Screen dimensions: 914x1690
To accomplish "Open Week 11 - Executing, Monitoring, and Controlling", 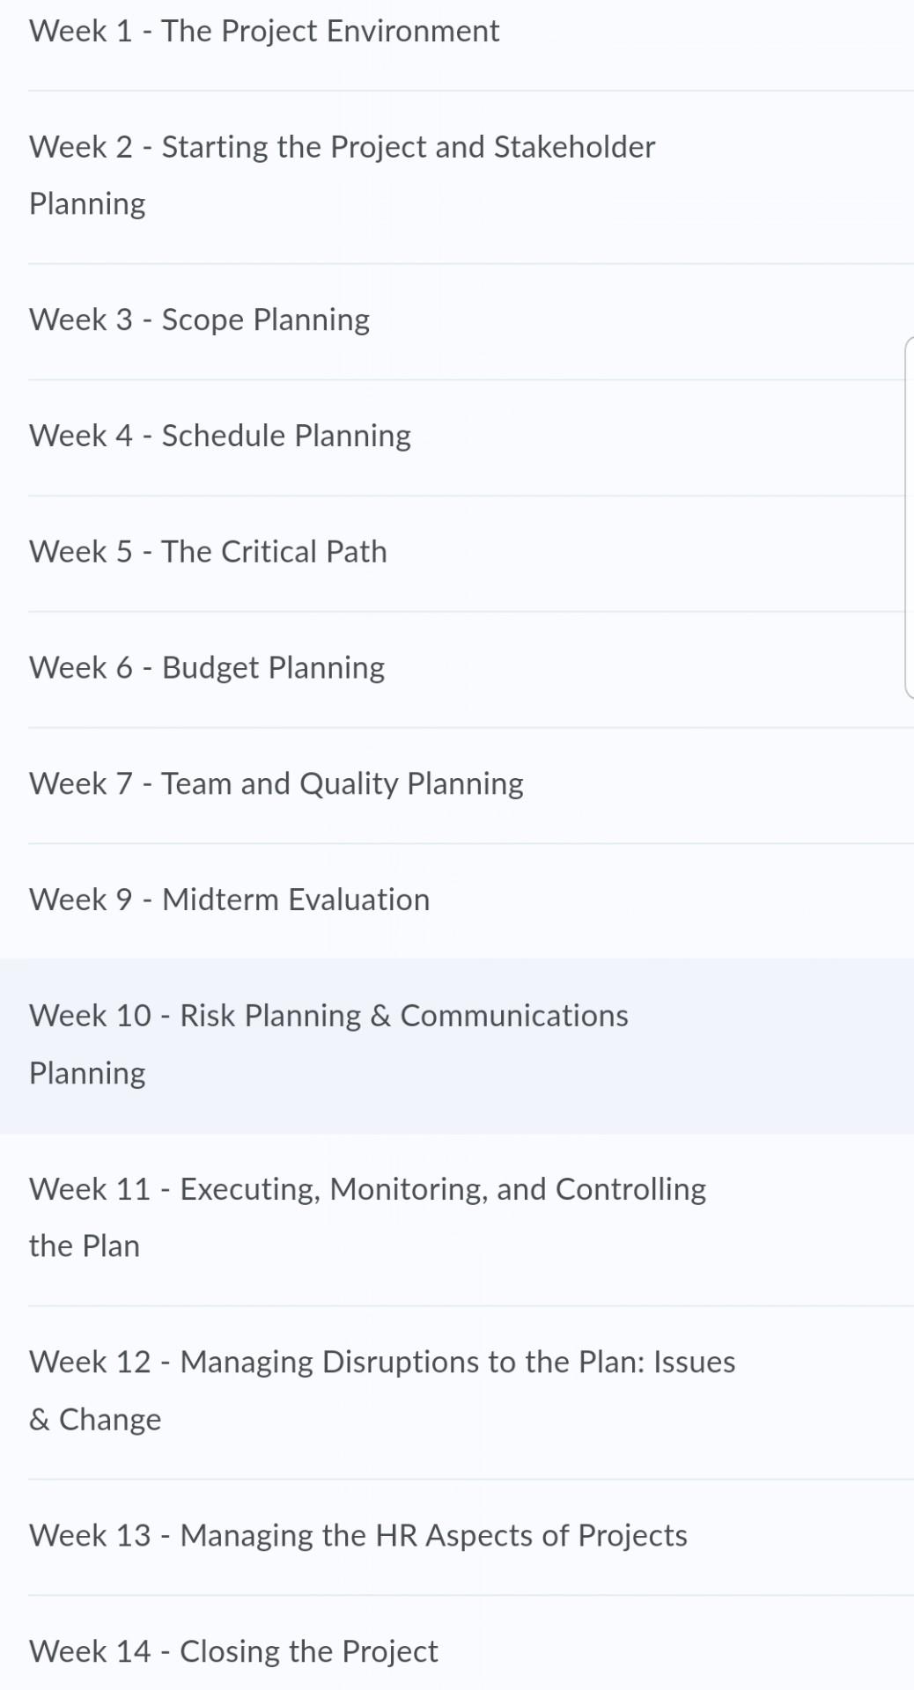I will point(368,1216).
